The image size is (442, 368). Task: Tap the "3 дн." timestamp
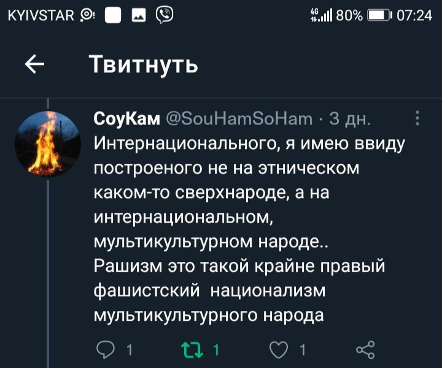click(349, 118)
